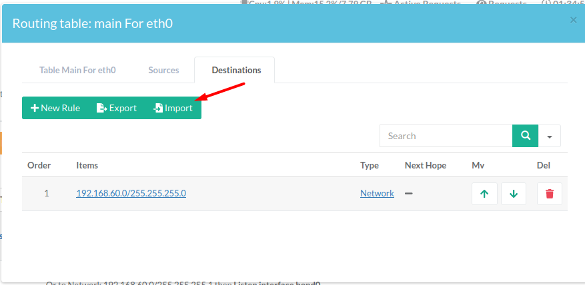
Task: Export the routing rules
Action: (117, 108)
